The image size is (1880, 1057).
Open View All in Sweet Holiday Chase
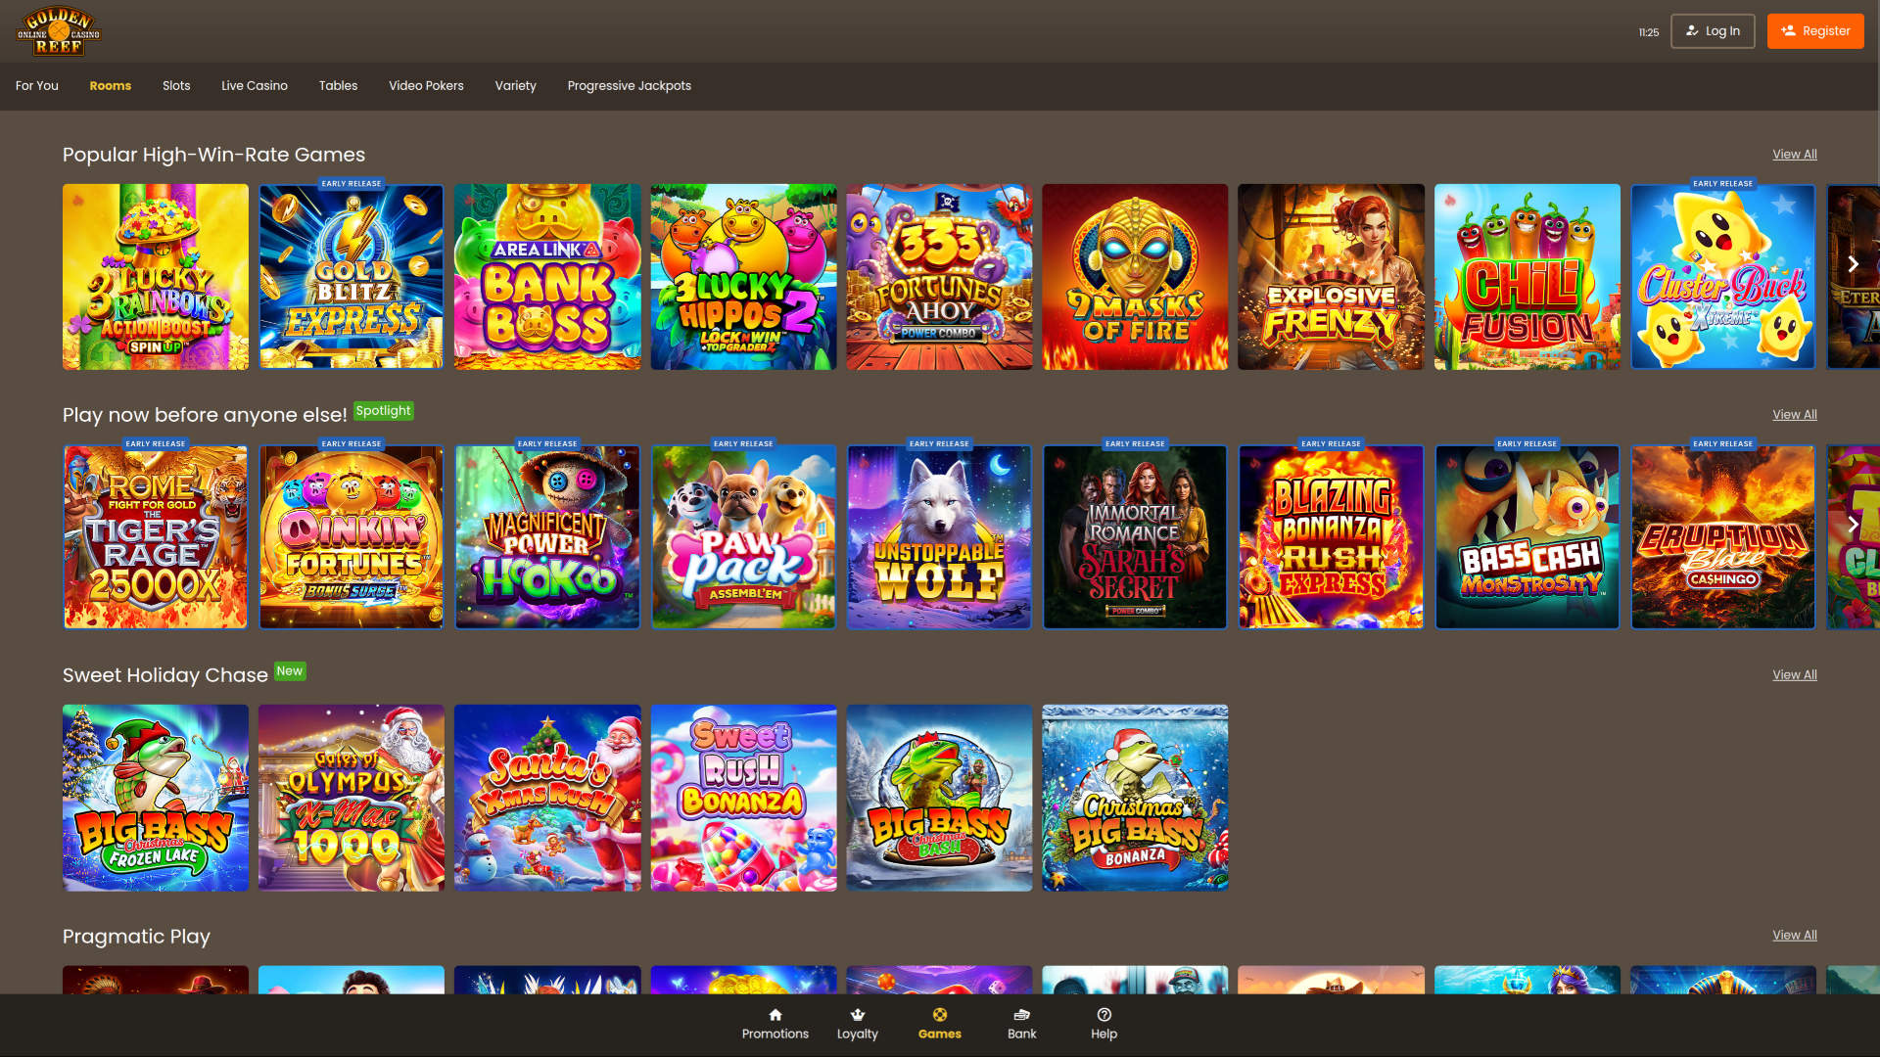pos(1794,674)
